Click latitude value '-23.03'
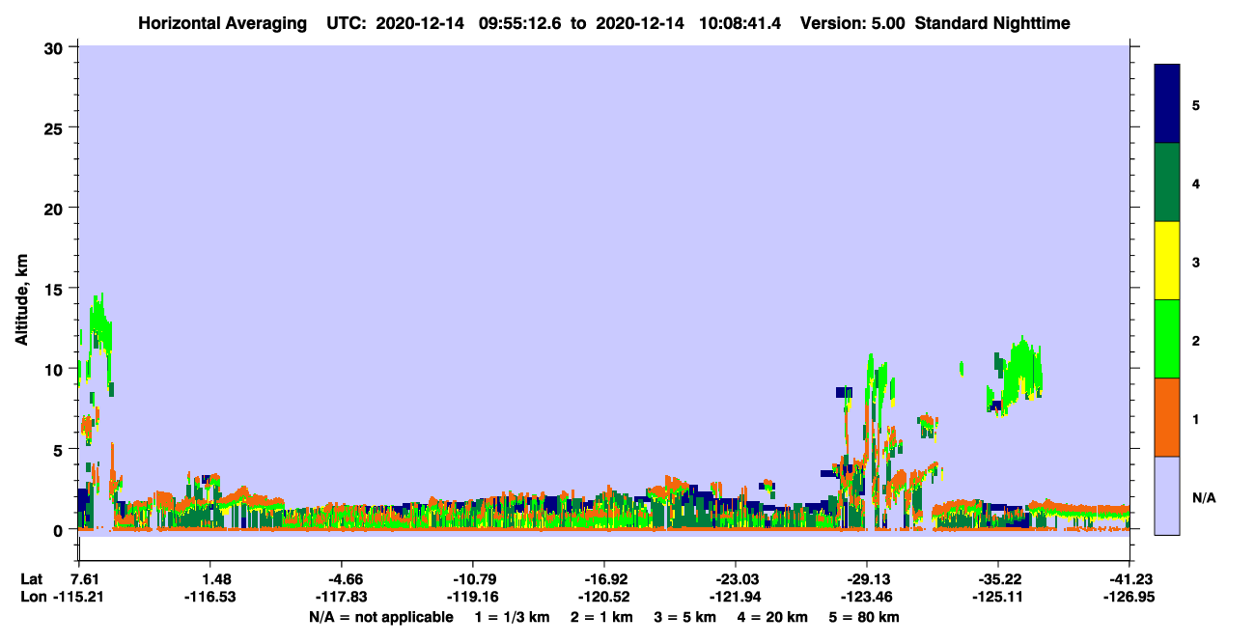Screen dimensions: 1255x644 pos(735,578)
